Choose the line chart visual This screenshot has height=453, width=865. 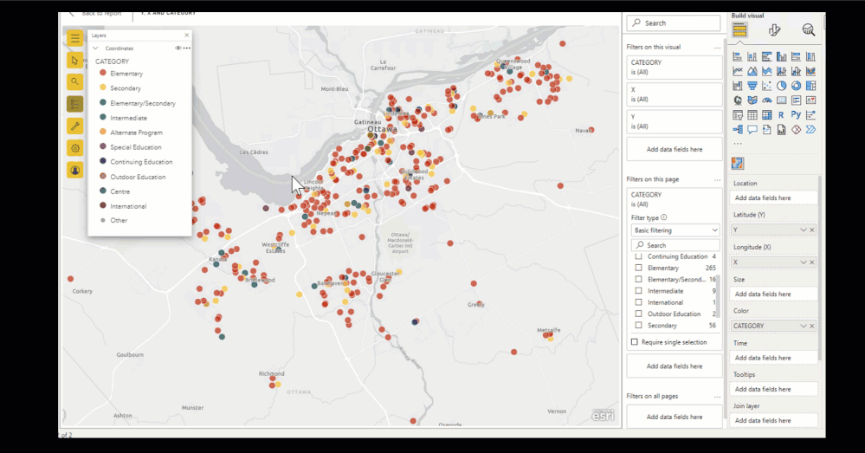[738, 71]
